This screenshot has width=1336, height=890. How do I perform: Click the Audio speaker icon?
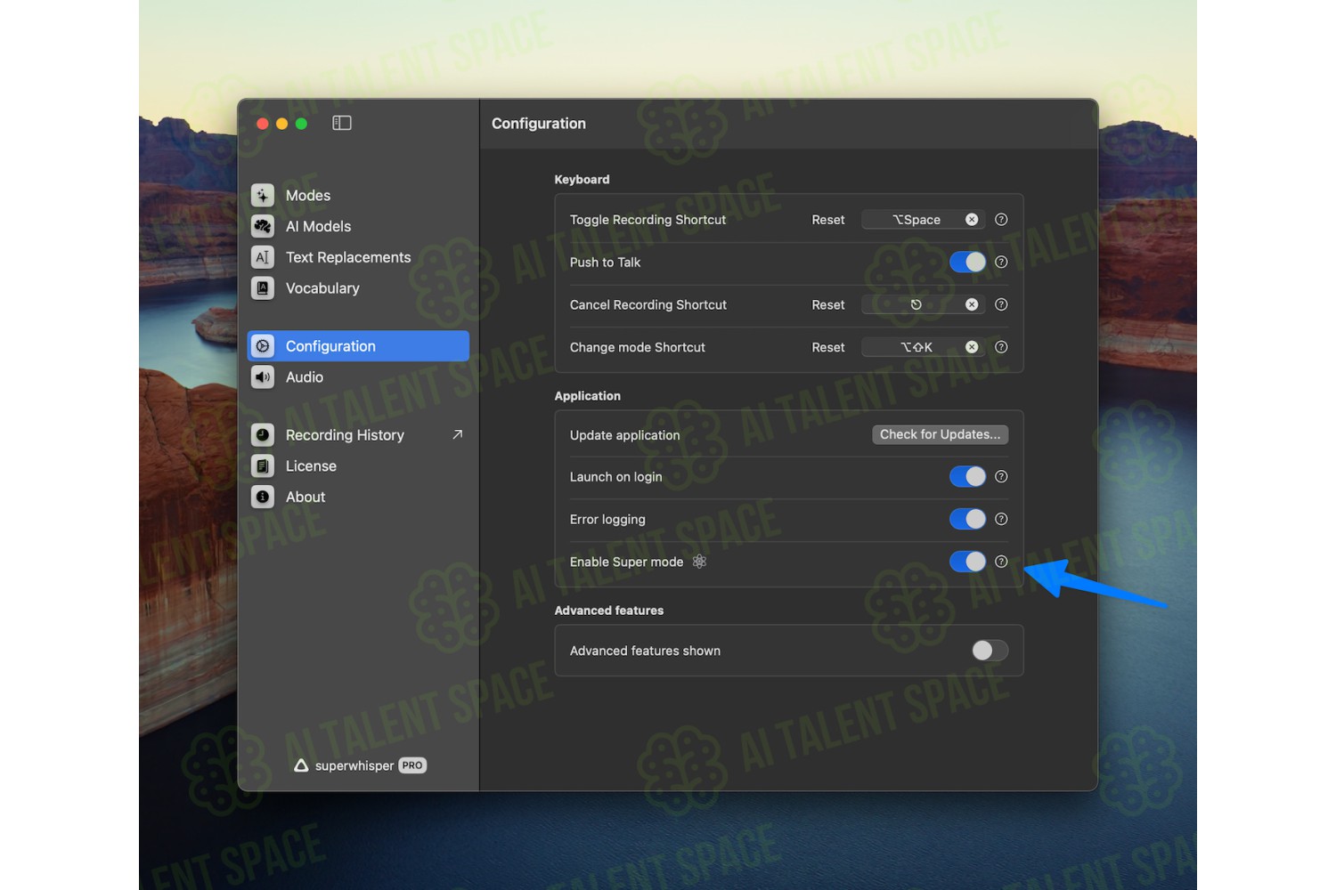263,377
